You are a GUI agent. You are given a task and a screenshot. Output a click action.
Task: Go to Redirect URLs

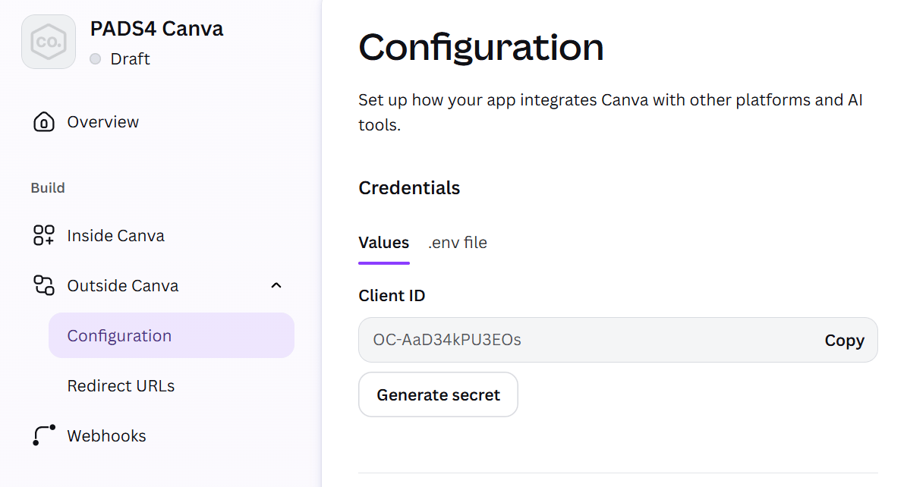tap(121, 386)
